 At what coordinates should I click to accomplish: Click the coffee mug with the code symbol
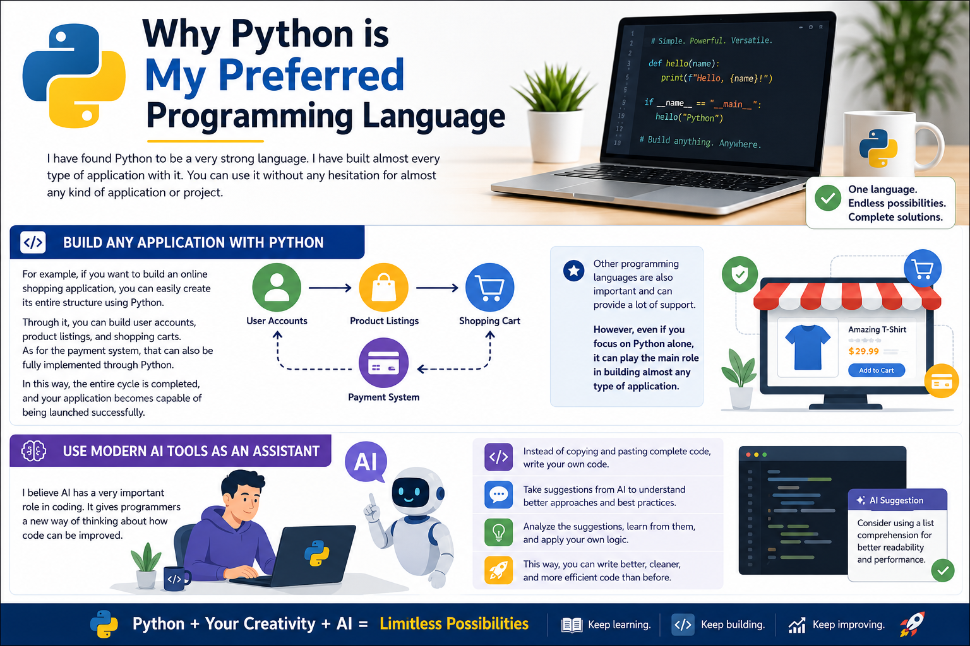pyautogui.click(x=177, y=577)
